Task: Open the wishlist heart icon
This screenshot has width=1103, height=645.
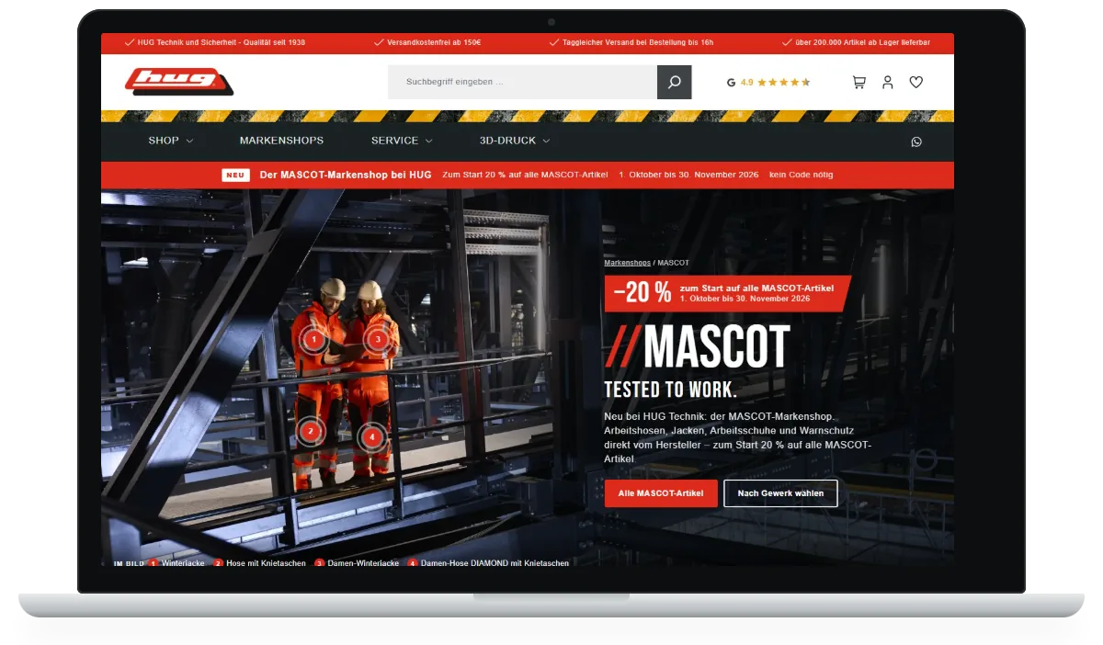Action: [915, 82]
